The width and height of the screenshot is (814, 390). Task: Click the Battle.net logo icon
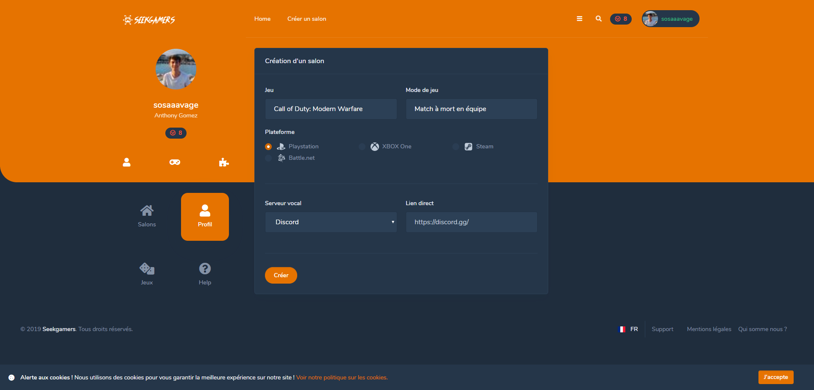coord(282,158)
